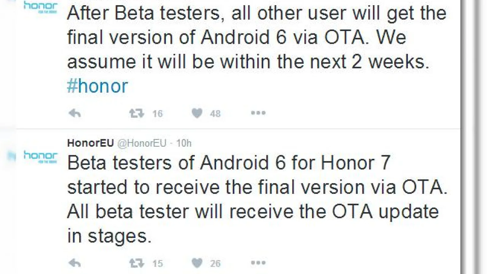The width and height of the screenshot is (487, 274).
Task: View the 15 retweets count
Action: pos(157,263)
